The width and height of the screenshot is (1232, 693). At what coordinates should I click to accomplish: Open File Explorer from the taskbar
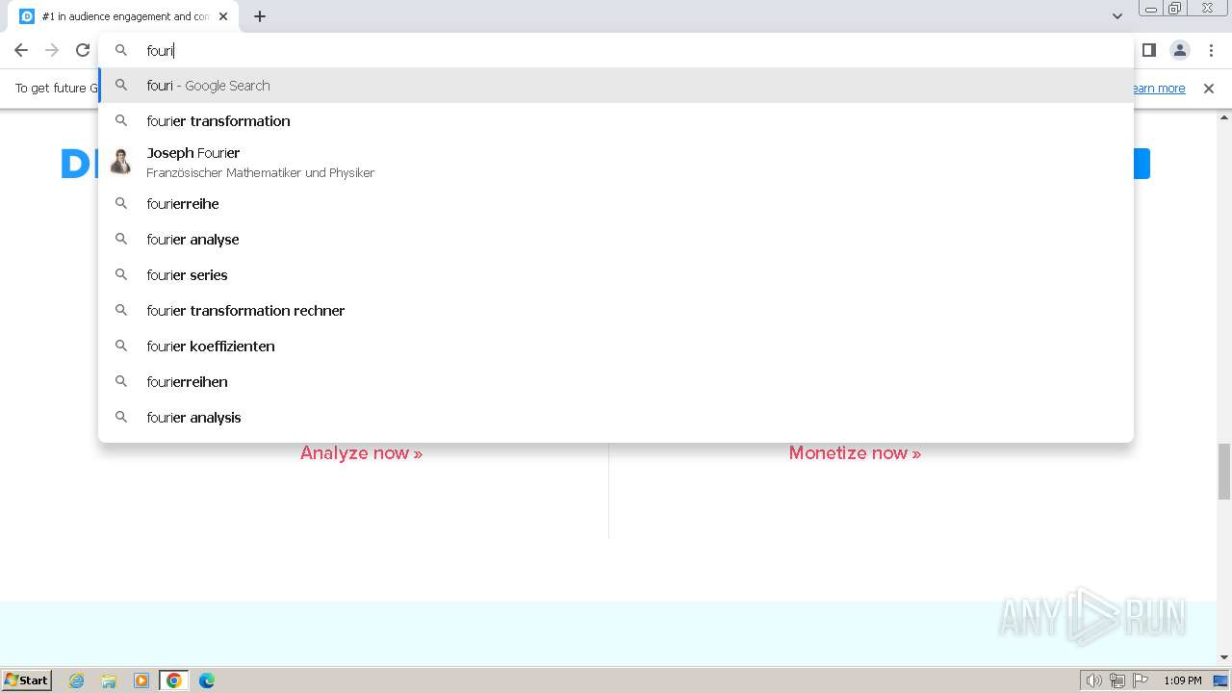(x=109, y=680)
